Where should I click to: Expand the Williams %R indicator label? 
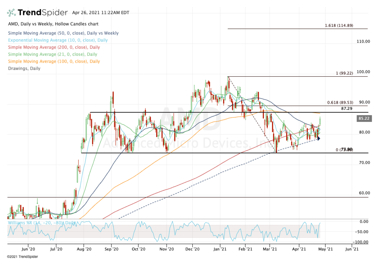coord(42,223)
